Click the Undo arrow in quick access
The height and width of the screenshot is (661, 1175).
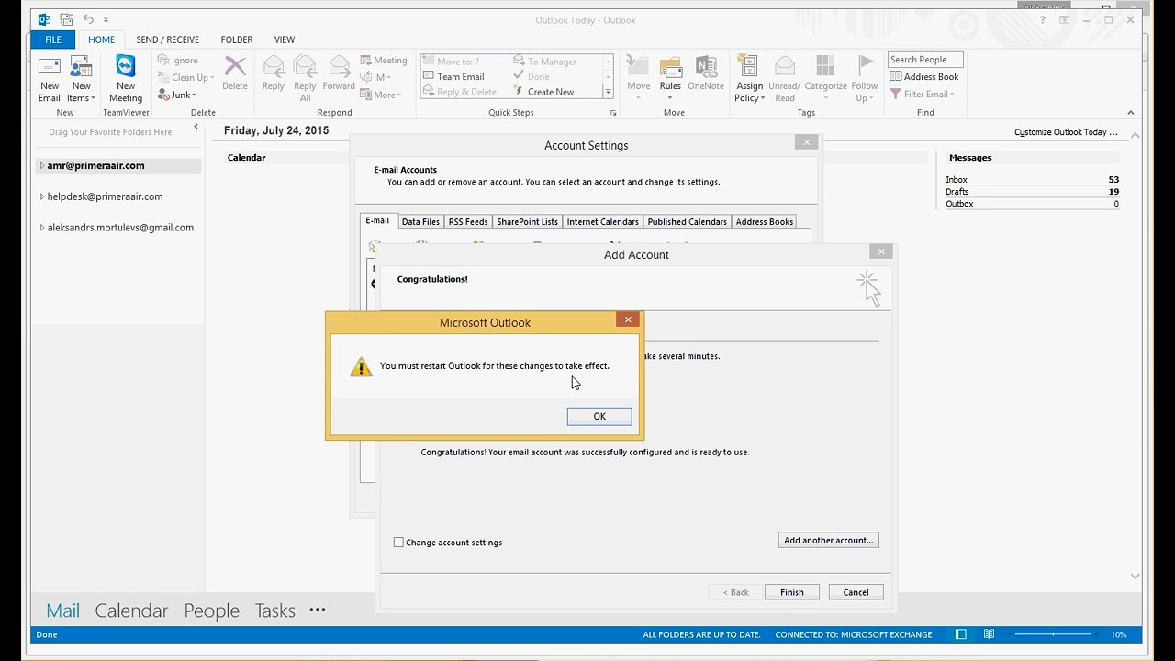88,19
